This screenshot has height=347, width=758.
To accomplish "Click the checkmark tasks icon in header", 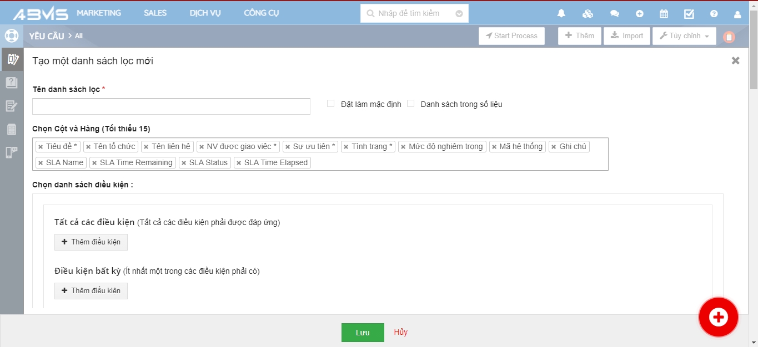I will (x=689, y=14).
